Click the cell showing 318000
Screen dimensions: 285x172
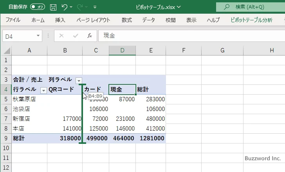(x=65, y=138)
